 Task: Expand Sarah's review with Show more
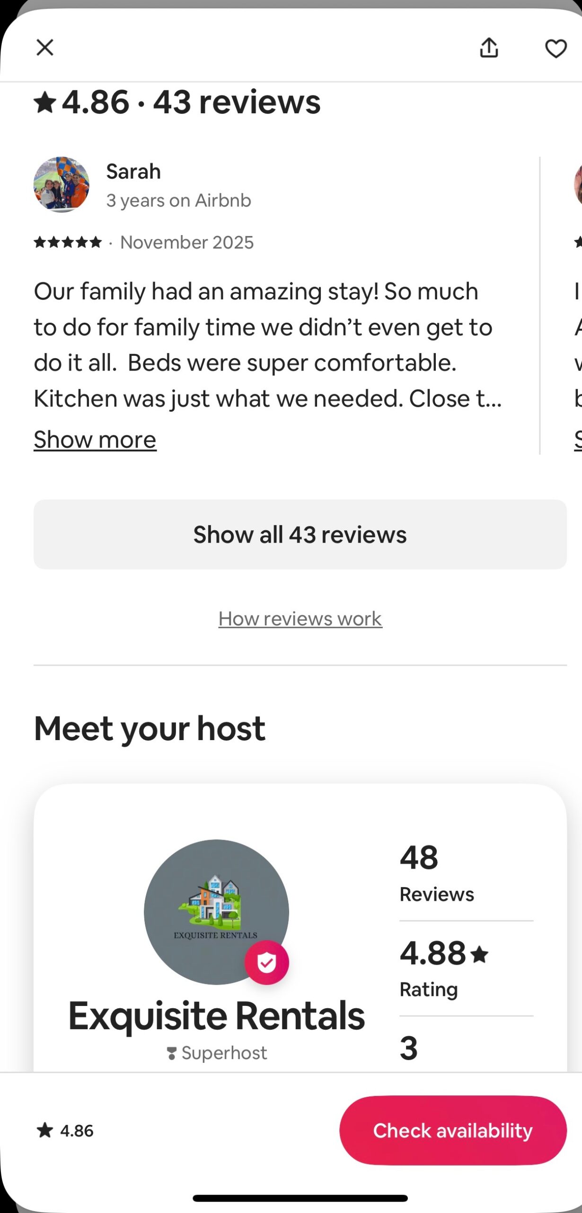coord(95,440)
